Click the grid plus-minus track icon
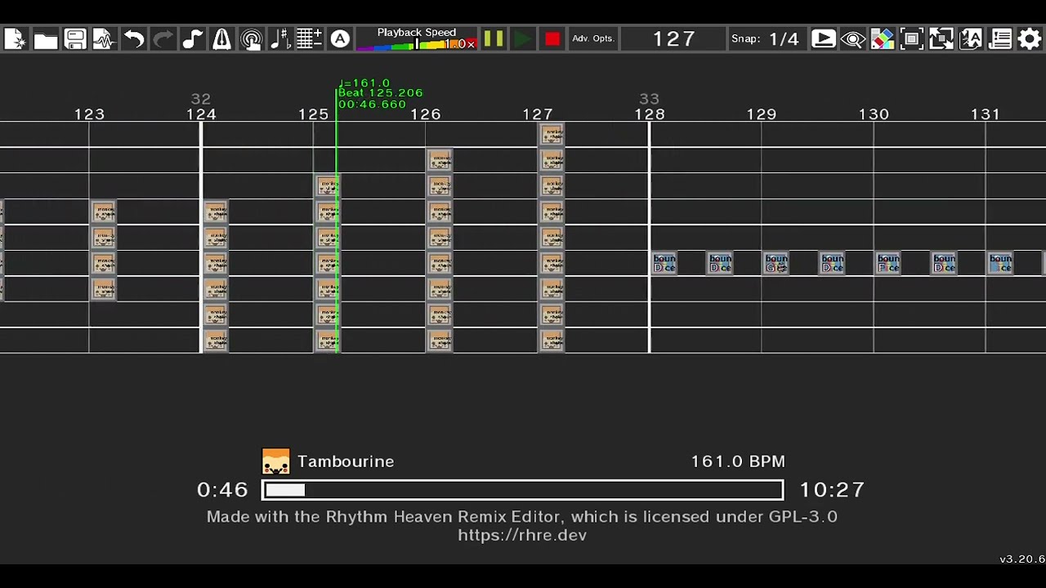The width and height of the screenshot is (1046, 588). [x=311, y=39]
